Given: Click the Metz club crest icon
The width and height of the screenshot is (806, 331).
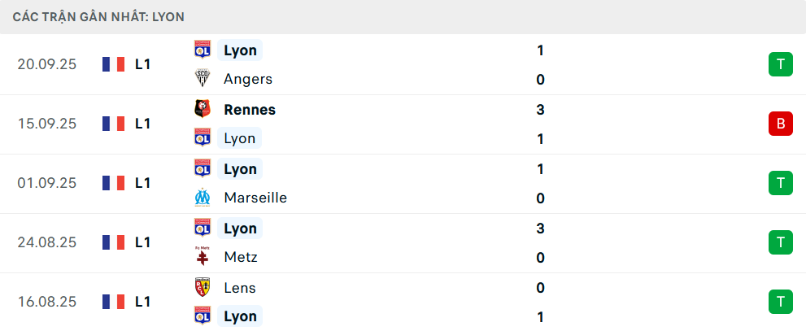Looking at the screenshot, I should click(203, 257).
